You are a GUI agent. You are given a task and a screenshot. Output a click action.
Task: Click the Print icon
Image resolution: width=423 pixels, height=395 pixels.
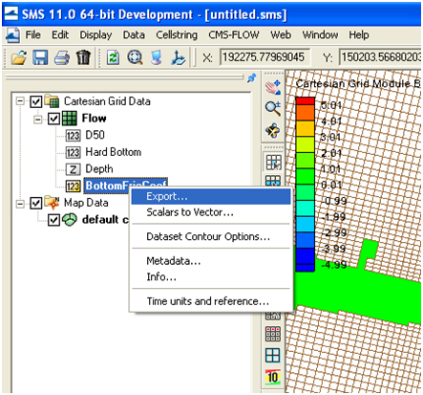point(62,58)
